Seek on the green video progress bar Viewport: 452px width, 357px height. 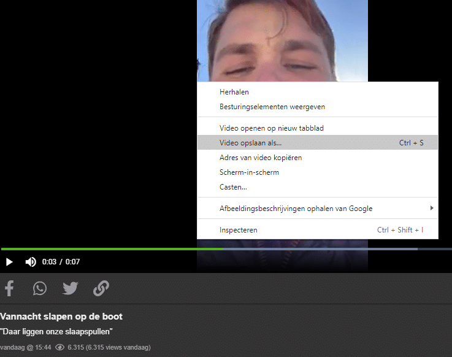coord(112,249)
